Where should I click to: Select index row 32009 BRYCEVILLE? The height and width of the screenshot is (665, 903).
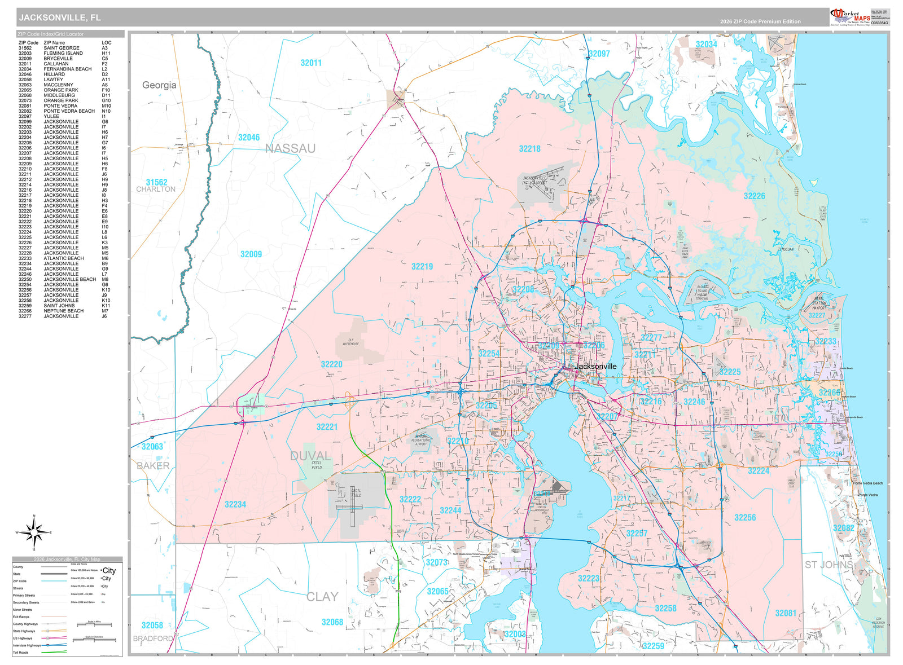(x=64, y=59)
